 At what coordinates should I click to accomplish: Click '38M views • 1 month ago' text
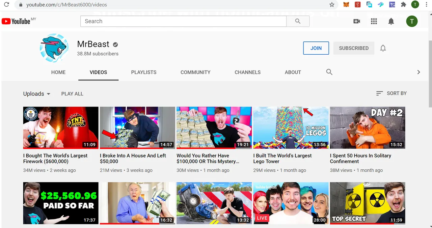click(x=356, y=170)
